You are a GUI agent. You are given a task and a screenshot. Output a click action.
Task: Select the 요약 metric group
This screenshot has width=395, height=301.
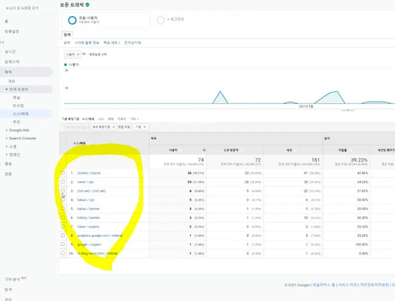(67, 43)
